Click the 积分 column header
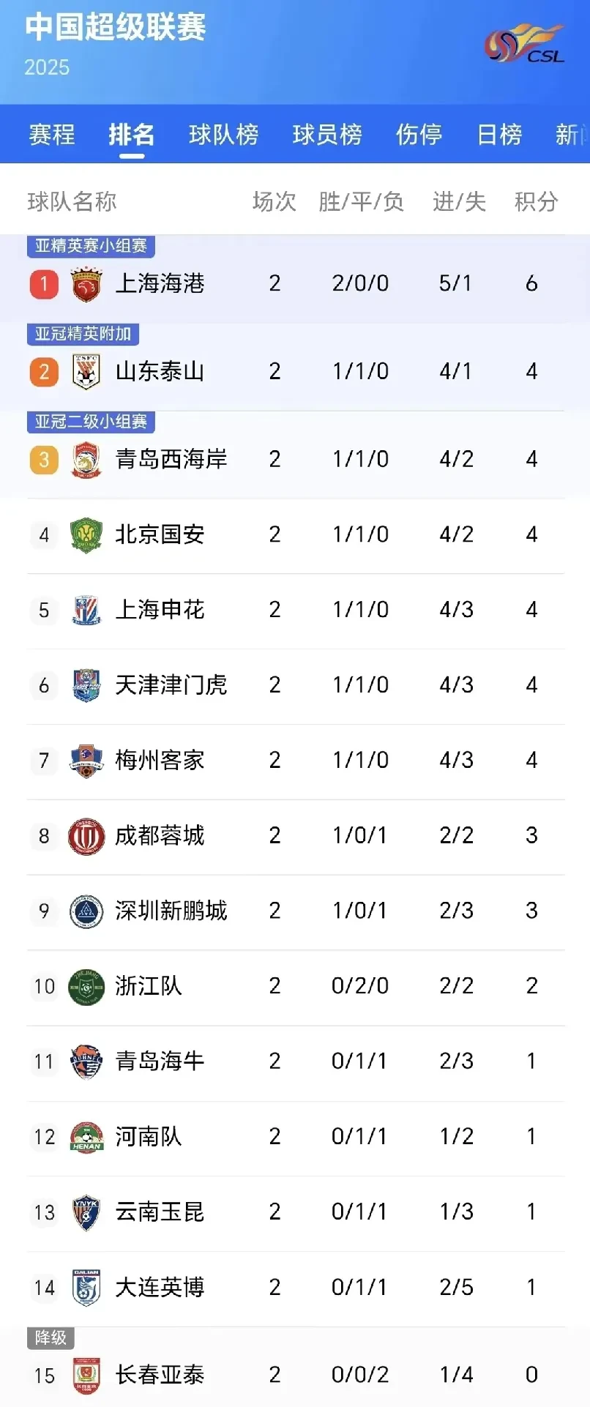590x1407 pixels. click(536, 201)
